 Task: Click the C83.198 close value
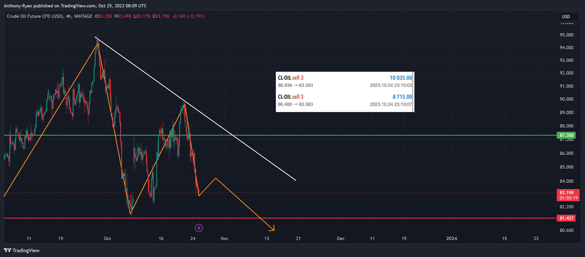point(161,16)
